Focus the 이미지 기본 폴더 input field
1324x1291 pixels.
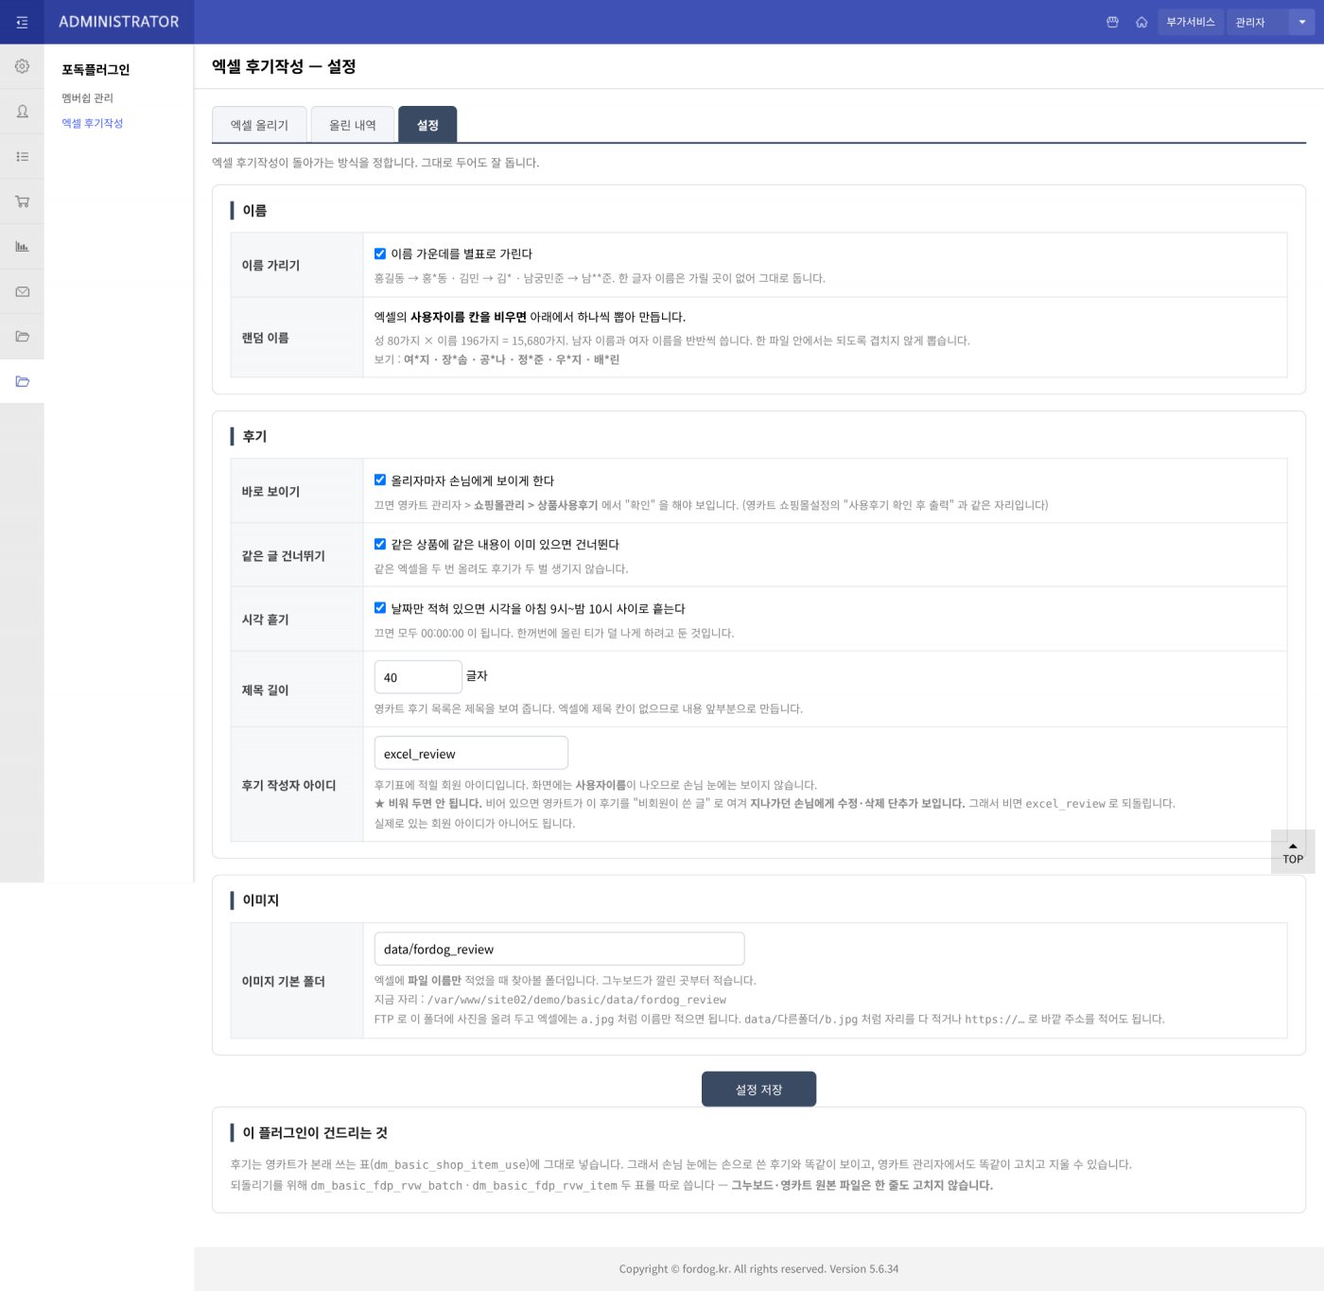click(560, 949)
